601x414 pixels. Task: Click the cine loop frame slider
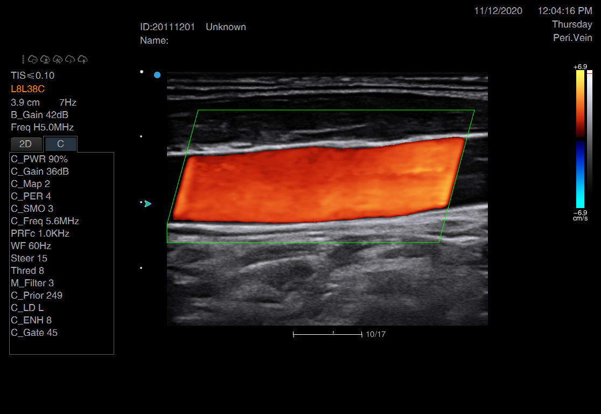pyautogui.click(x=327, y=334)
